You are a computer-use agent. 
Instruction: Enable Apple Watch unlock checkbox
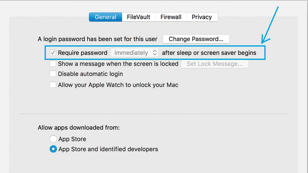click(53, 85)
